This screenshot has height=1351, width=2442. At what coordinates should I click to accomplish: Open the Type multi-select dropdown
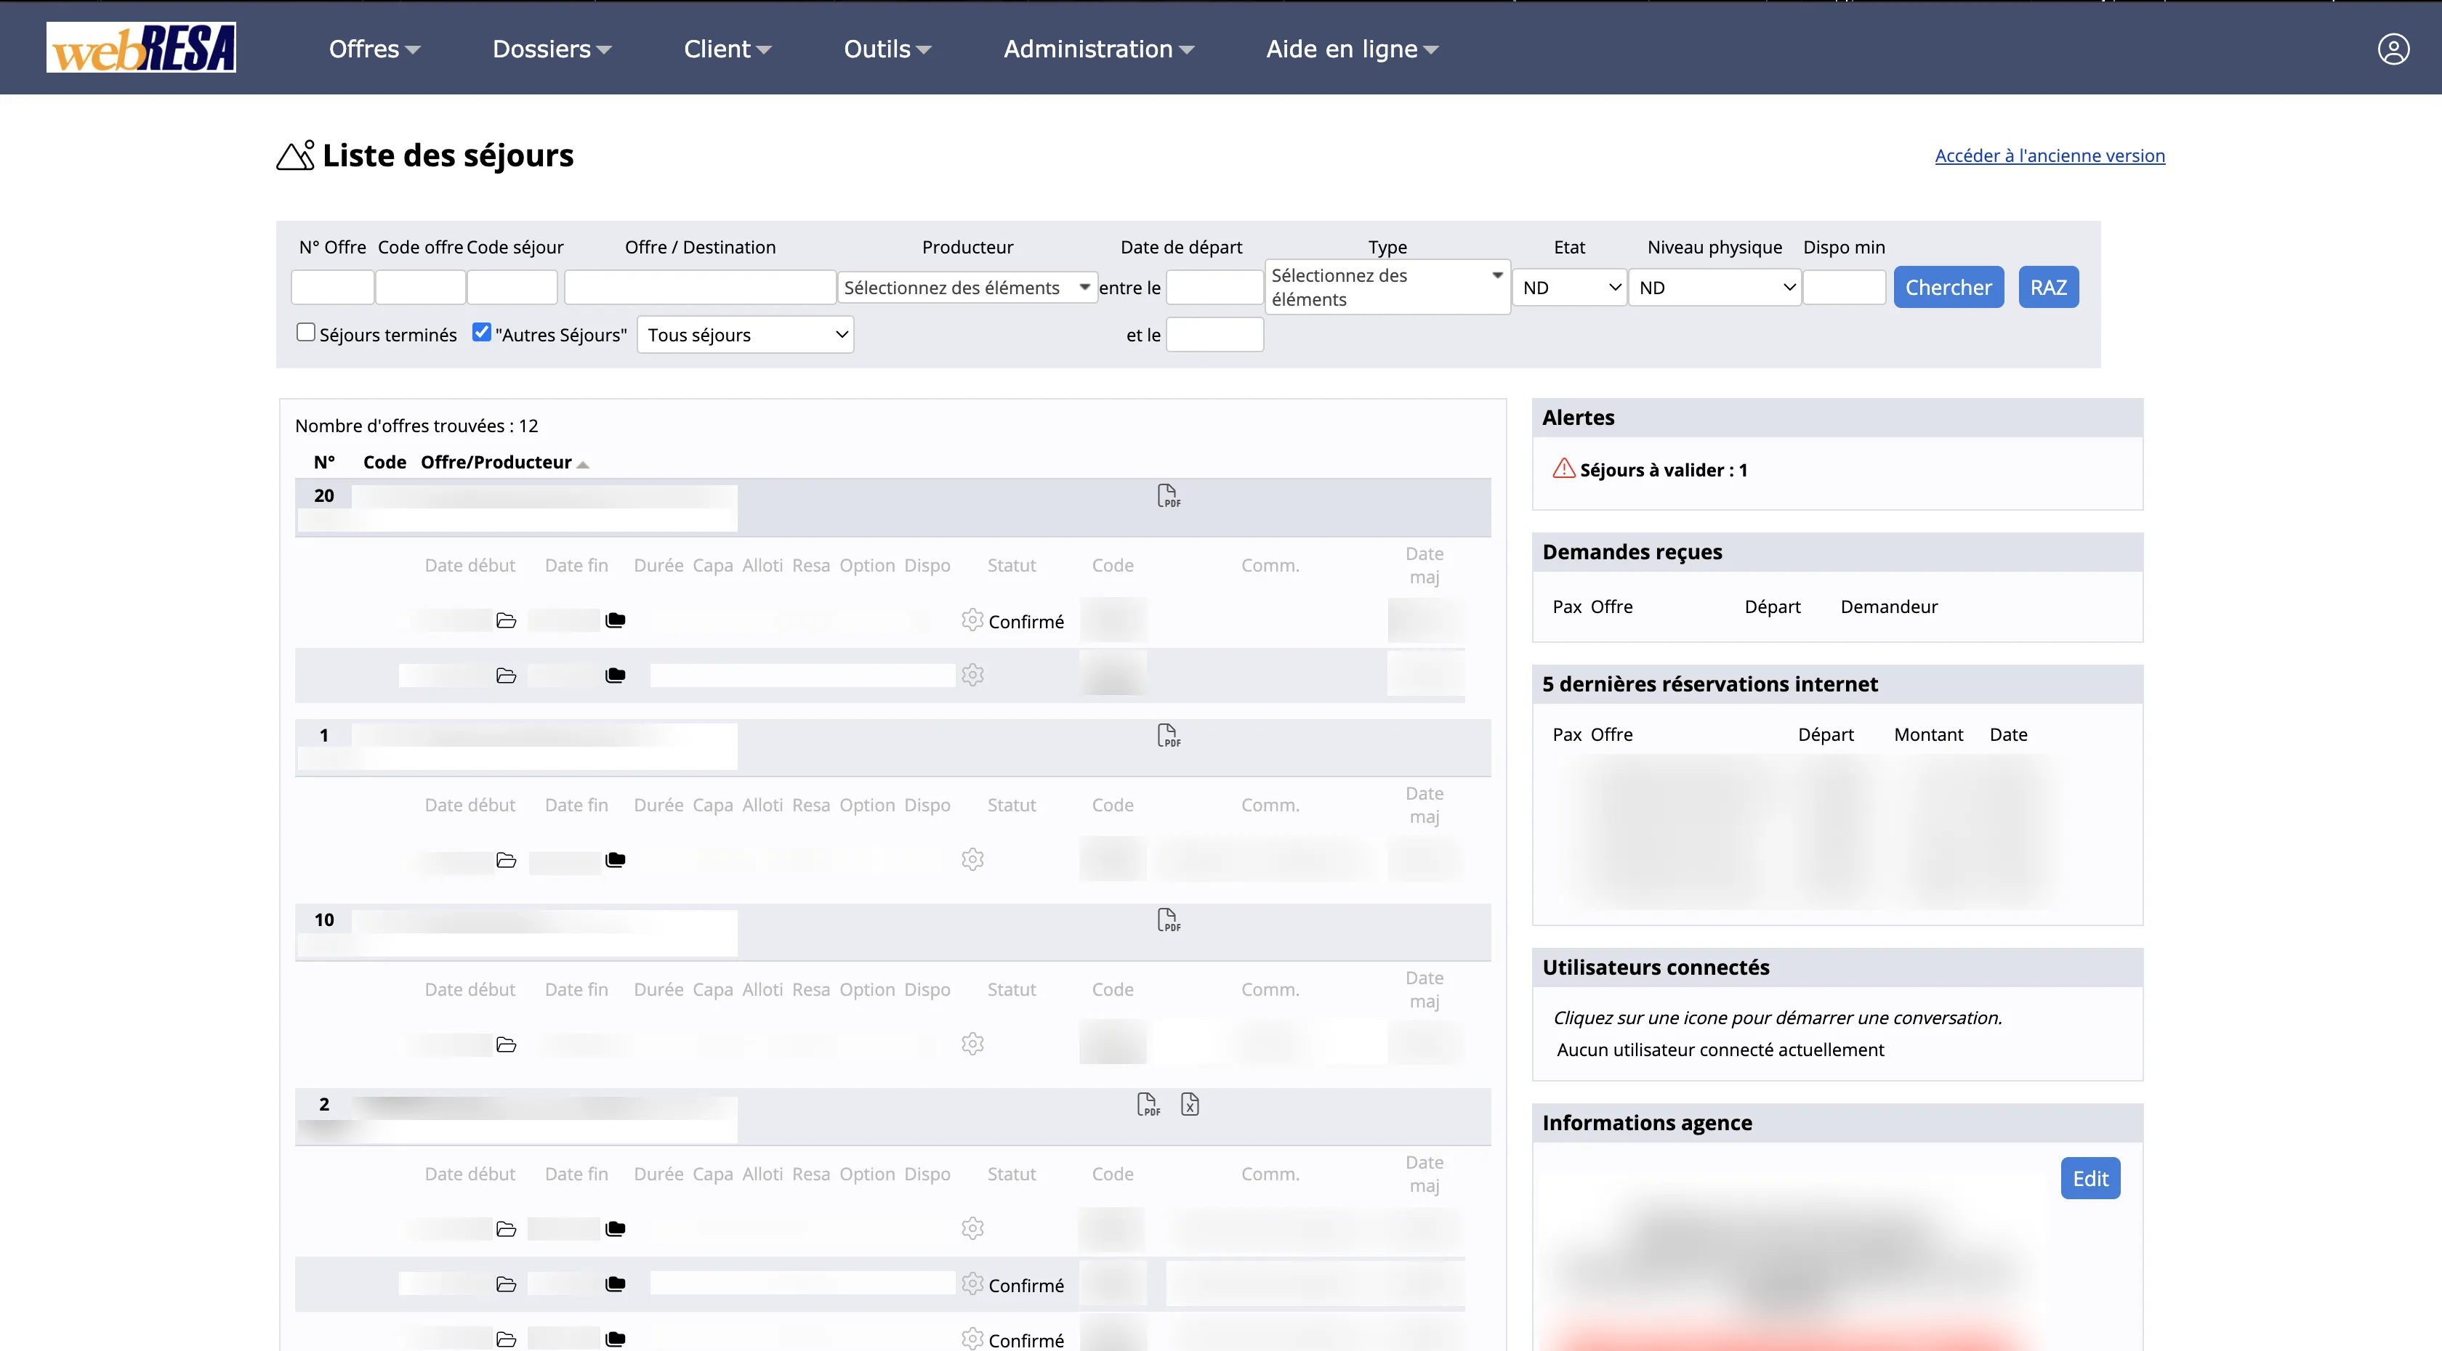pyautogui.click(x=1387, y=287)
